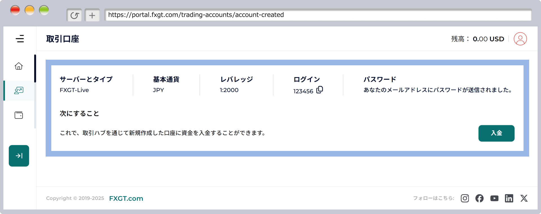
Task: Expand sidebar with green arrow button
Action: [19, 156]
